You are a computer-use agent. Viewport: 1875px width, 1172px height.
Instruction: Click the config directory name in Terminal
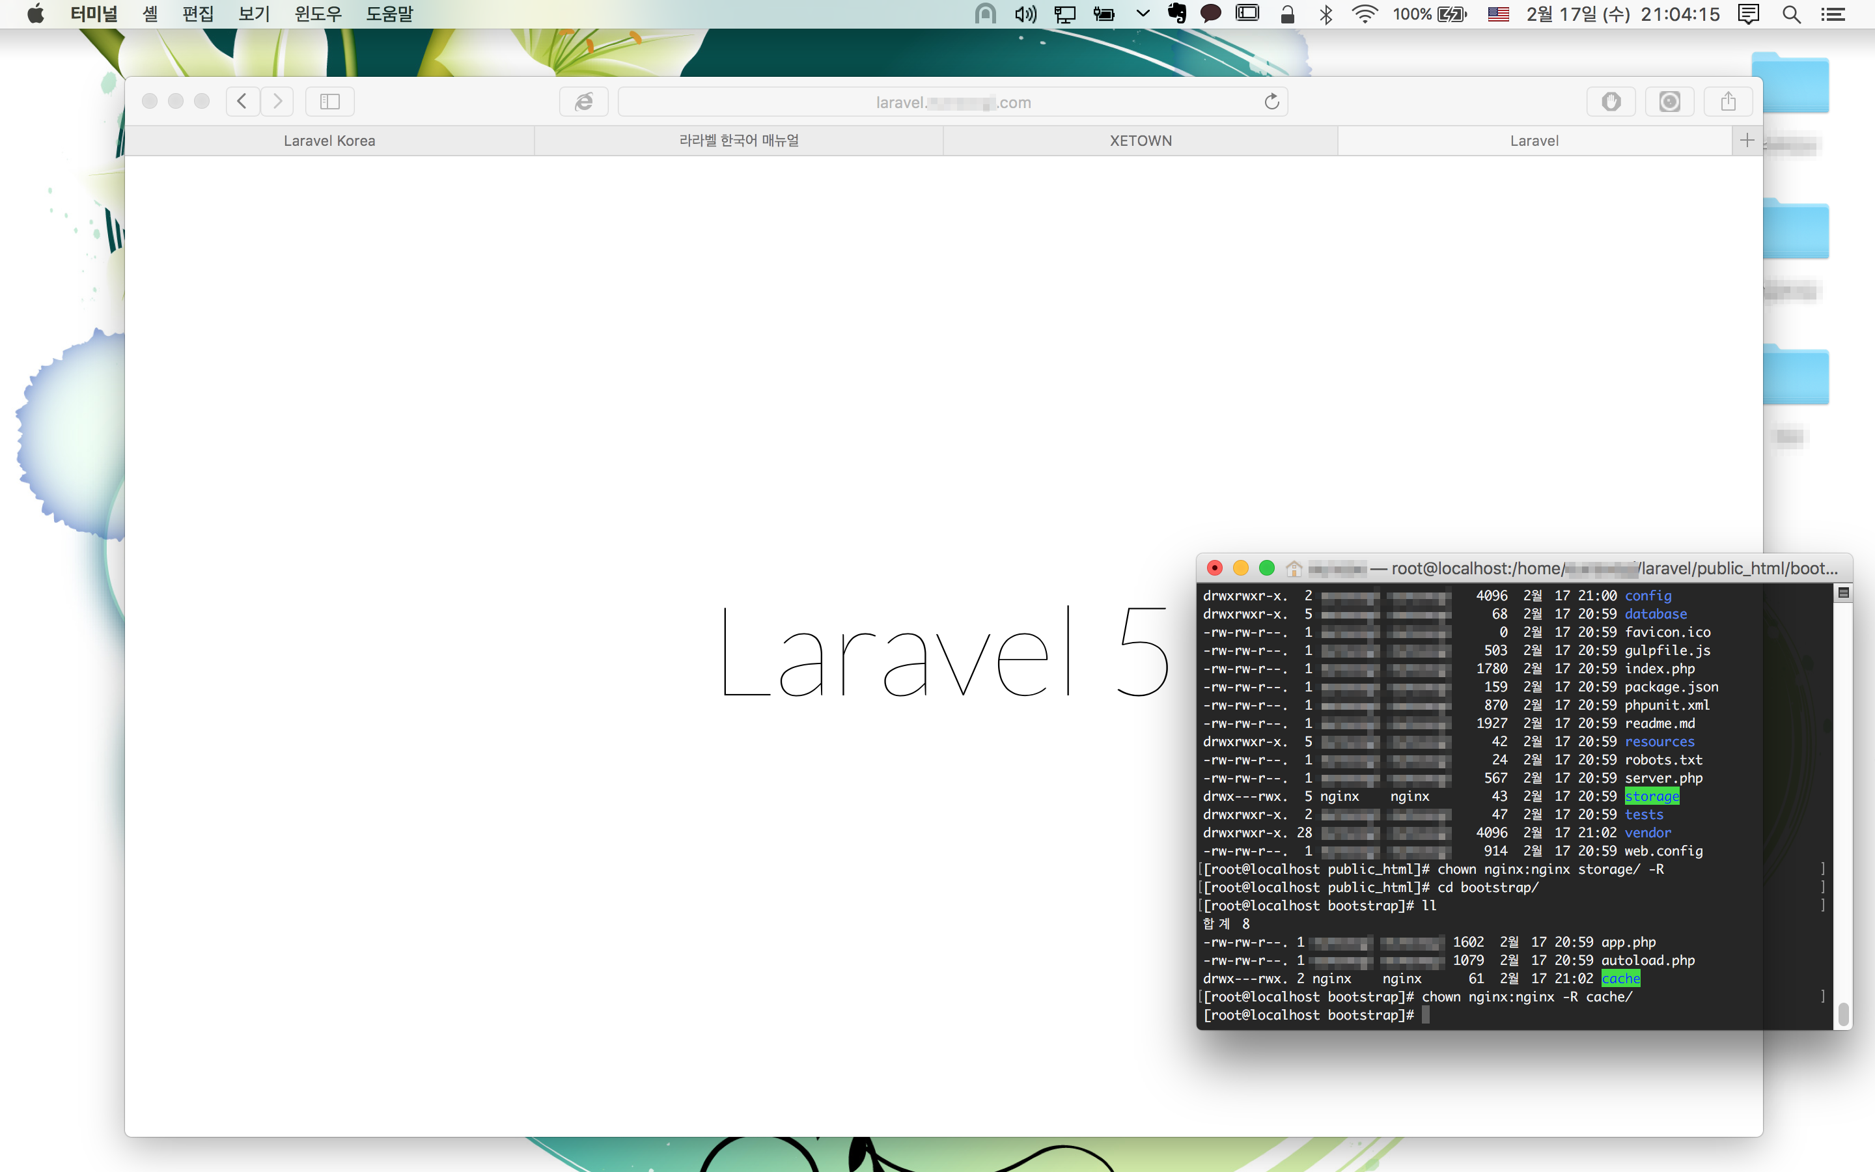point(1648,595)
